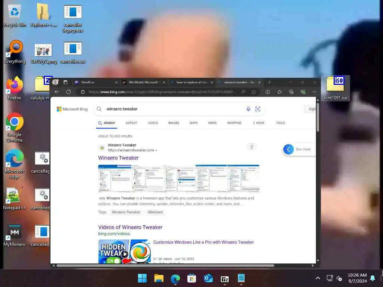
Task: Open the bing.com/videos link
Action: coord(114,234)
